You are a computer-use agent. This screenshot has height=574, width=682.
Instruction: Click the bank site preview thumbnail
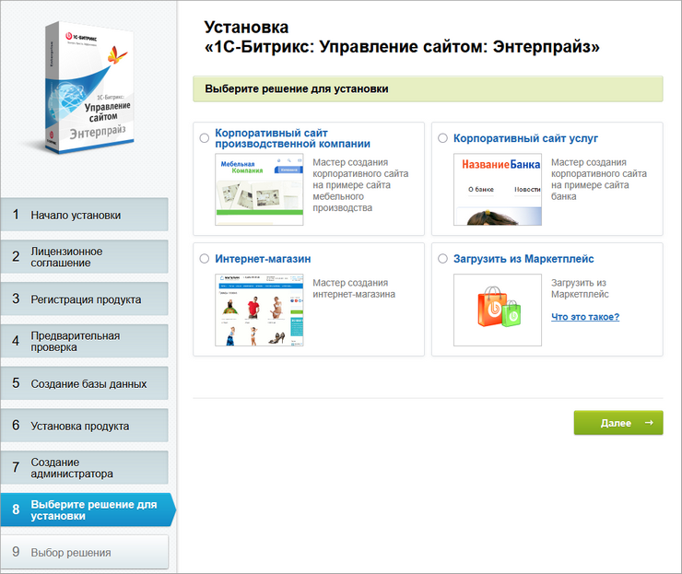point(498,189)
